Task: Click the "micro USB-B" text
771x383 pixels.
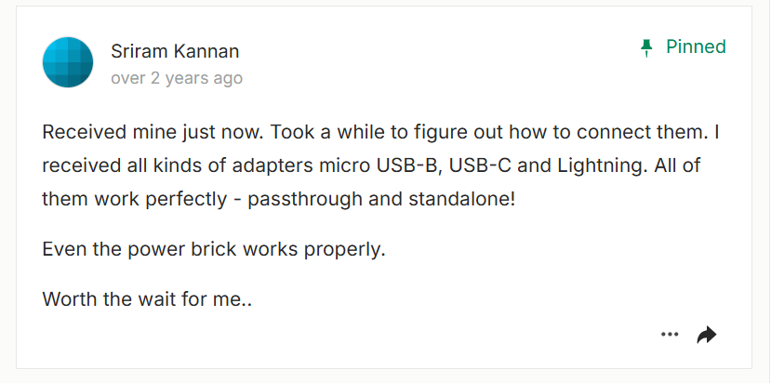Action: [373, 166]
